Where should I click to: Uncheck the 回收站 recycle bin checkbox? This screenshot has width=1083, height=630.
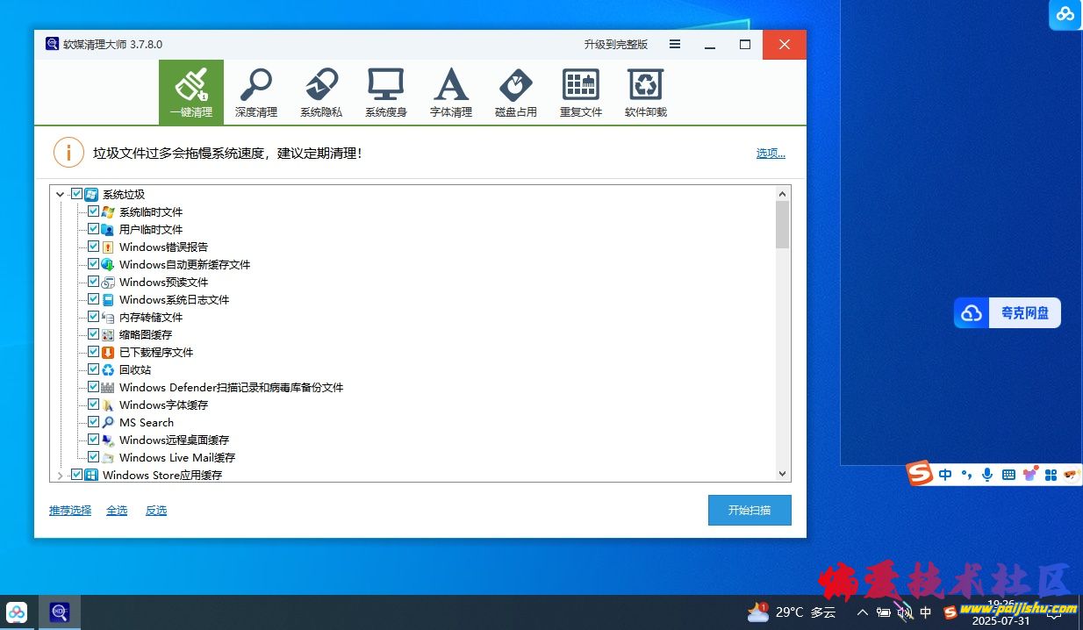pos(94,369)
